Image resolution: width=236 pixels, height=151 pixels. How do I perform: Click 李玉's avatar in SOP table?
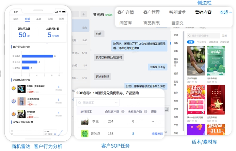pos(85,121)
